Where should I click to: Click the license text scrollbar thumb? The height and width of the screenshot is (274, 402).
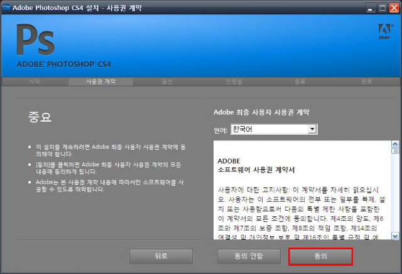point(395,151)
